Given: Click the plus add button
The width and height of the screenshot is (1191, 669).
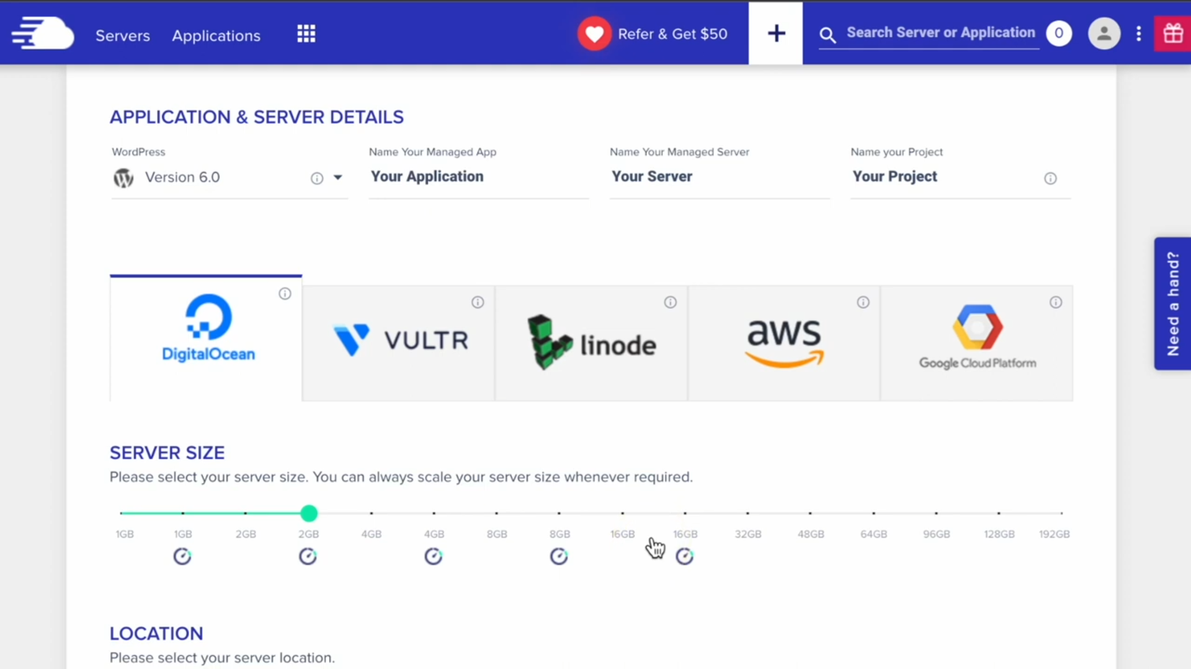Looking at the screenshot, I should click(x=775, y=33).
